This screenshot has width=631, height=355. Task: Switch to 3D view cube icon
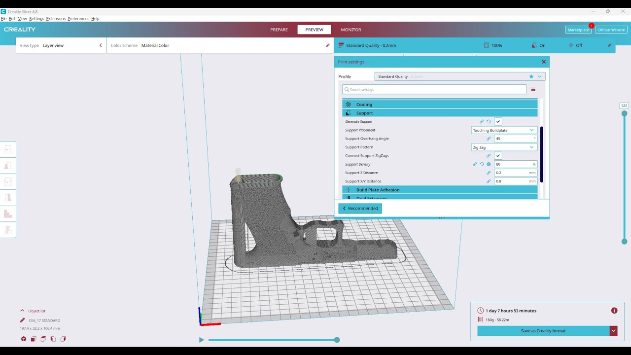24,339
